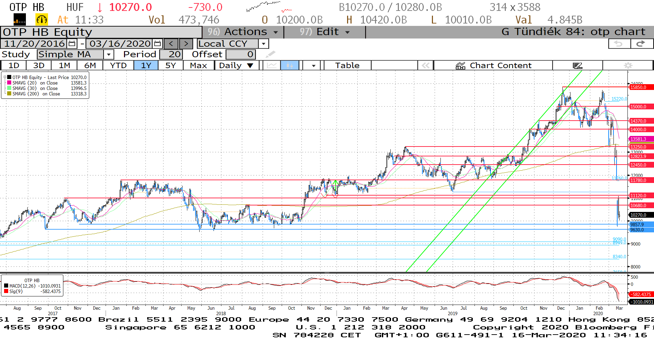
Task: Click the blue 9630.0 support level label
Action: pos(641,230)
